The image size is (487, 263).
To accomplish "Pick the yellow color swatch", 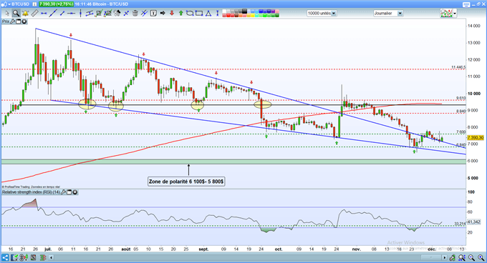I will (253, 16).
